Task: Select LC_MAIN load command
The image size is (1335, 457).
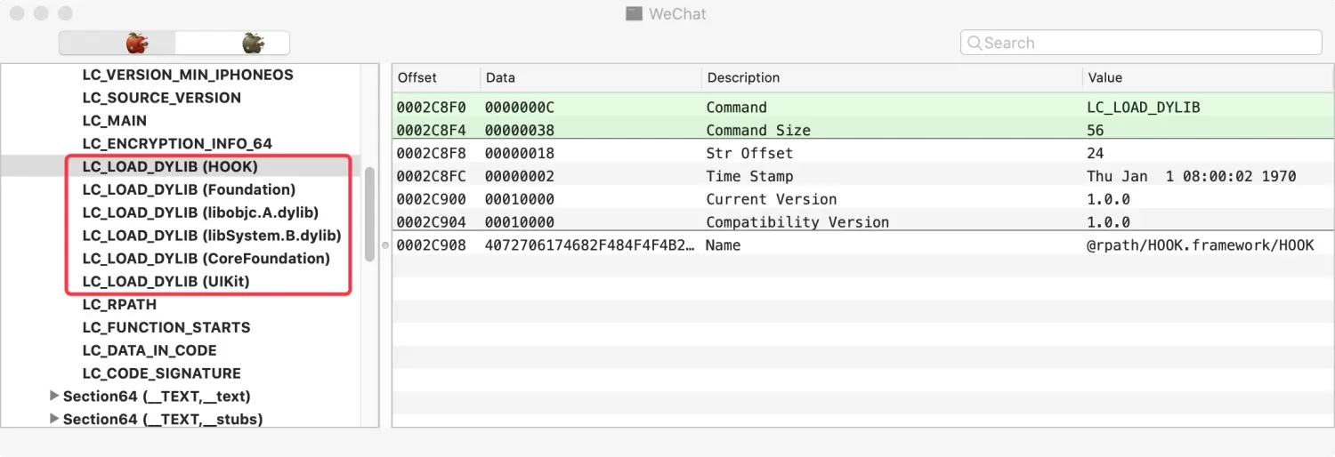Action: pyautogui.click(x=115, y=121)
